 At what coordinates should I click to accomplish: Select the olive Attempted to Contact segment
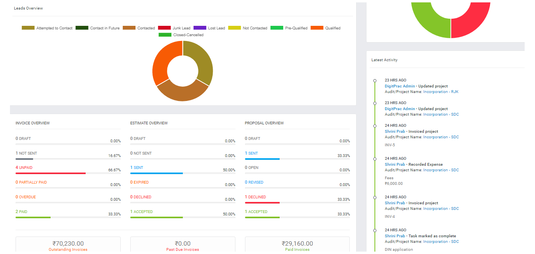pyautogui.click(x=202, y=62)
